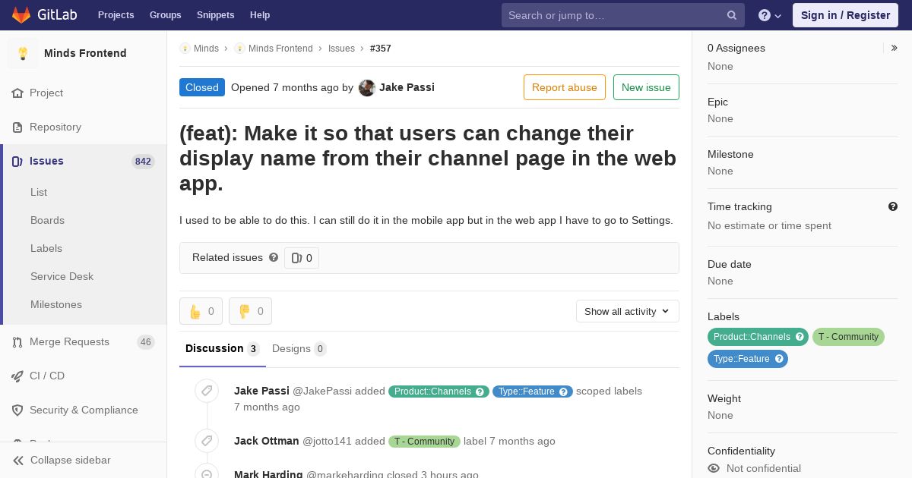Click Jake Passi's avatar image
Image resolution: width=912 pixels, height=478 pixels.
tap(367, 88)
